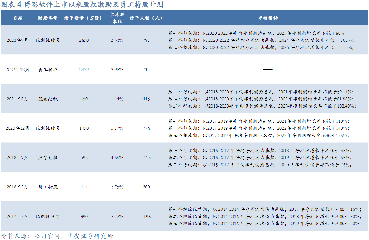
Task: Select the date cell '2018年2月'
Action: pyautogui.click(x=17, y=187)
